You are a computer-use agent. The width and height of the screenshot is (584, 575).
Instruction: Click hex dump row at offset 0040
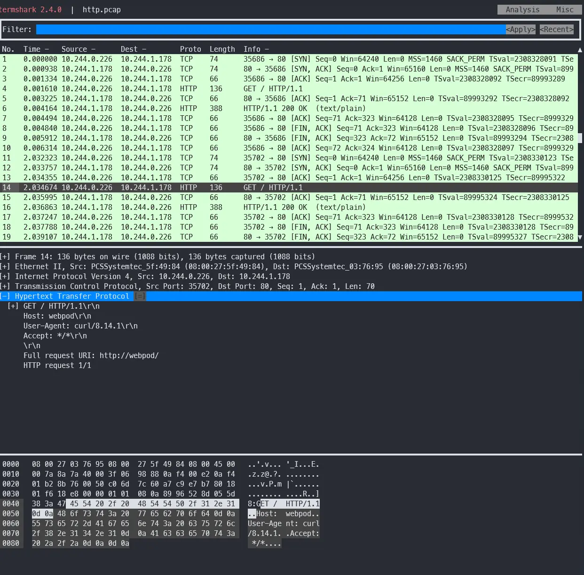coord(160,503)
